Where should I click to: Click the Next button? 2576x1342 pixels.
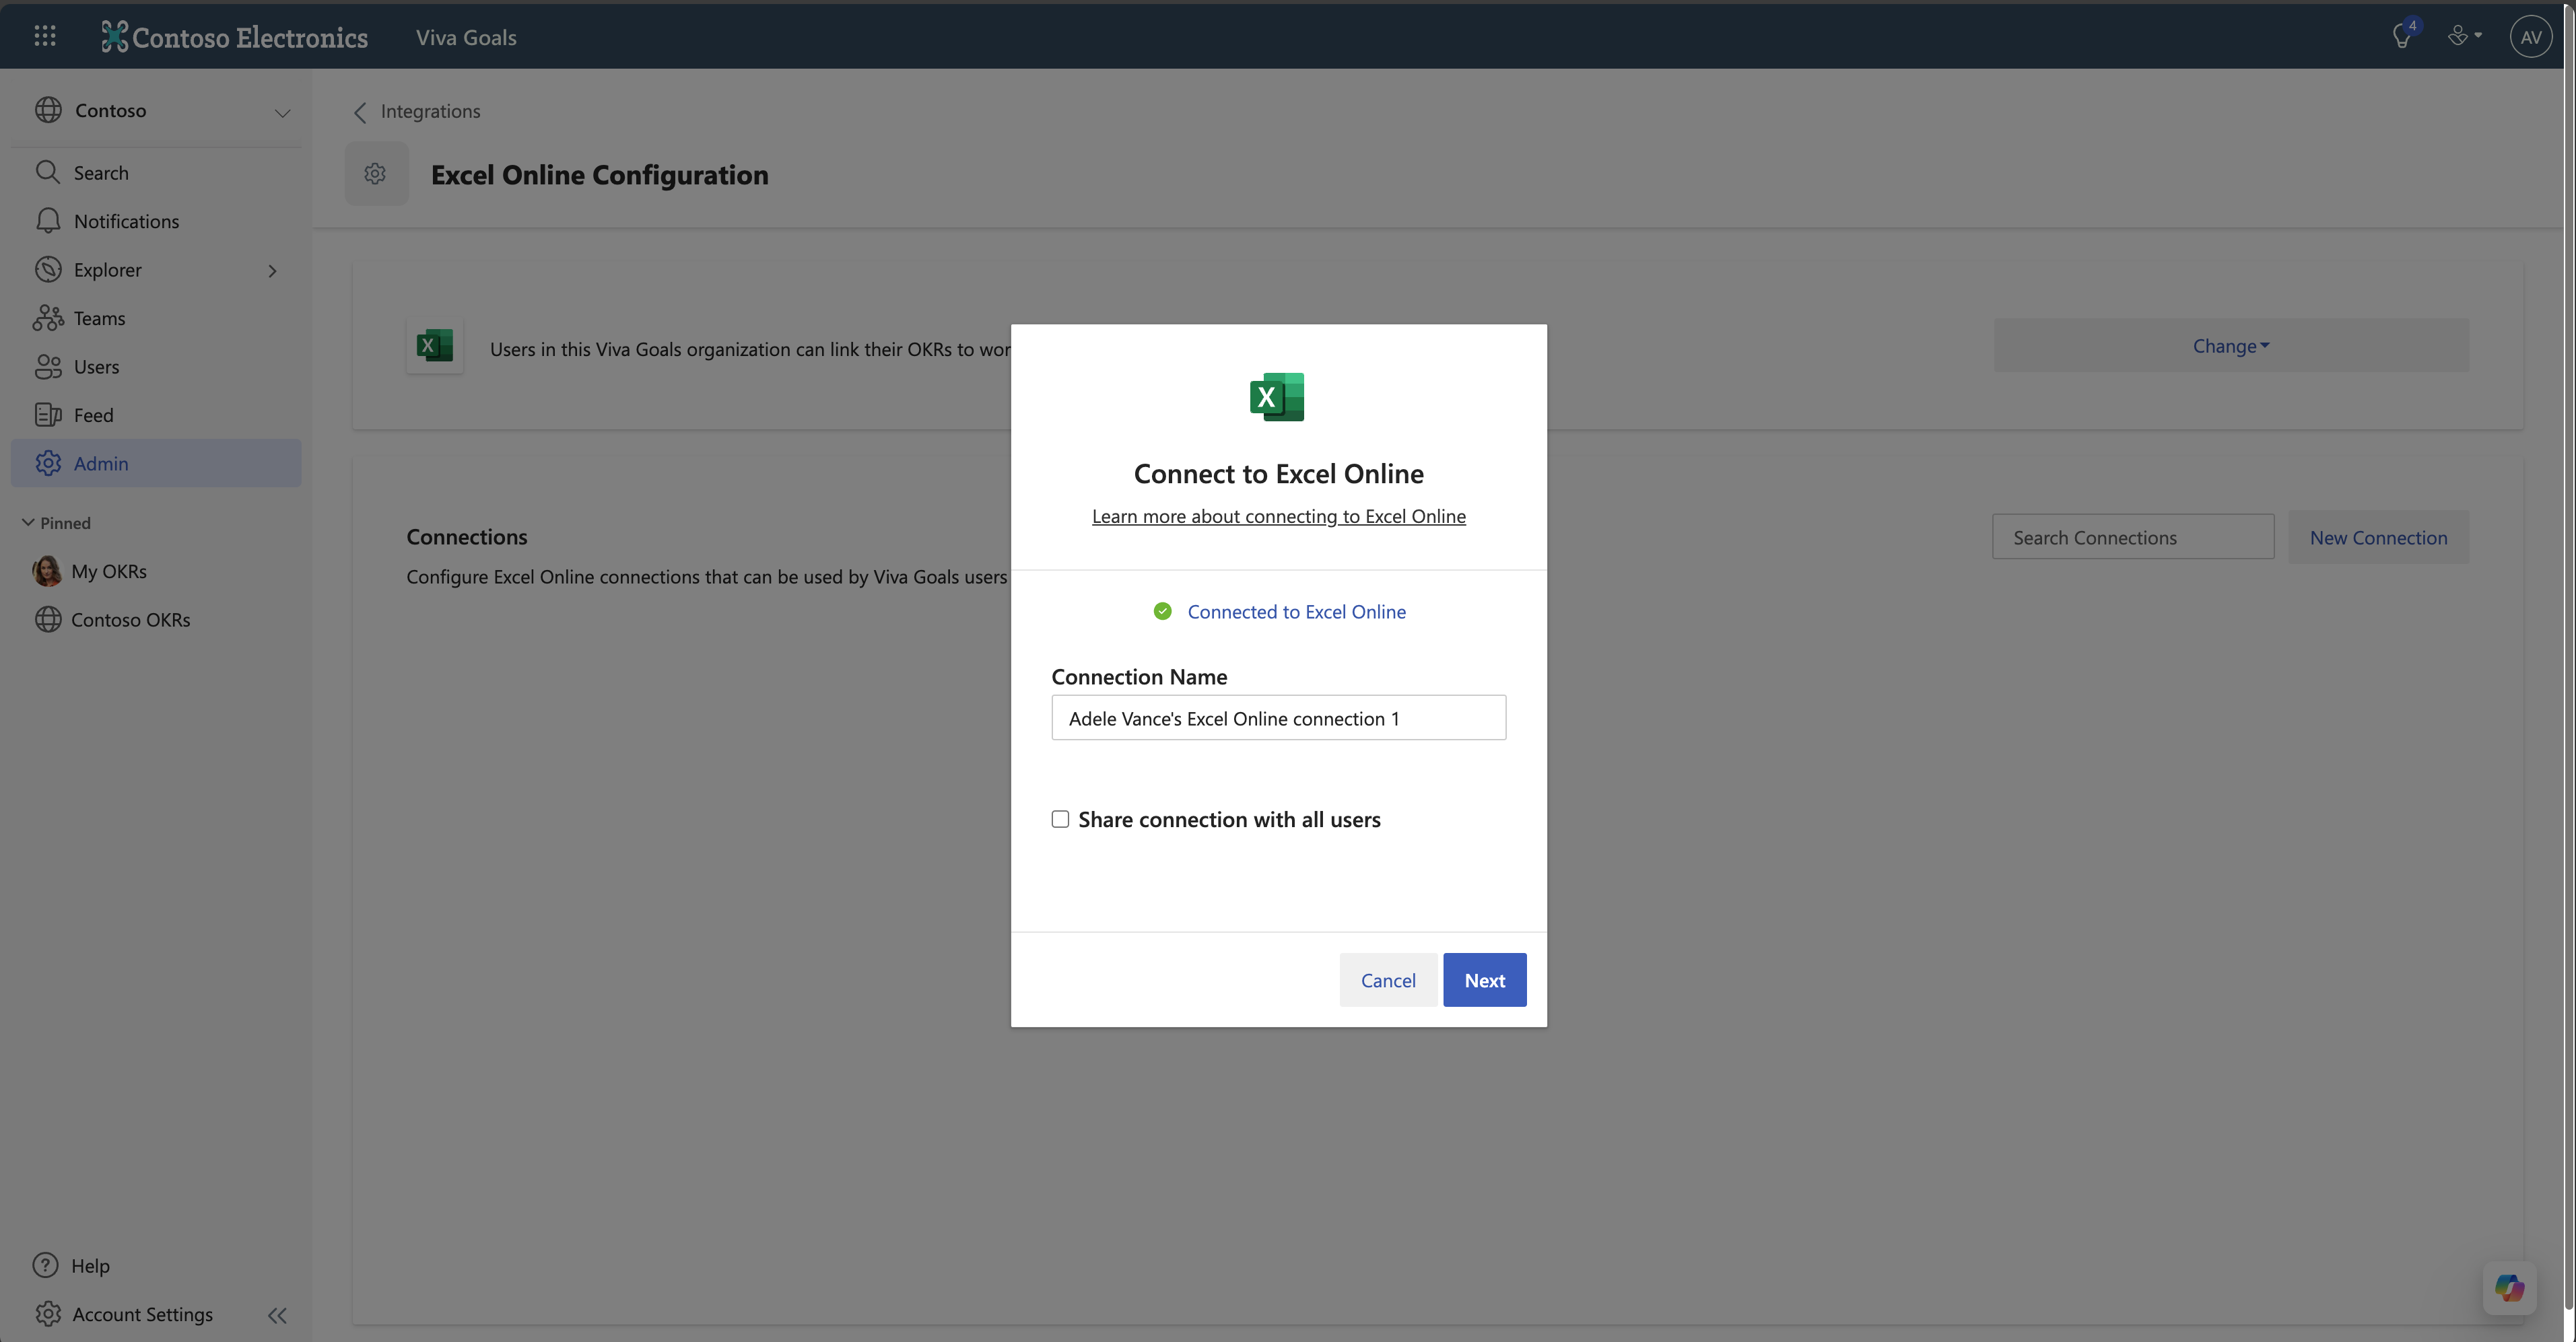click(1484, 979)
